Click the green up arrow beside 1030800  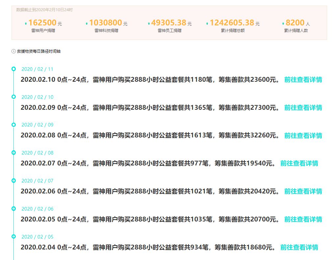87,24
